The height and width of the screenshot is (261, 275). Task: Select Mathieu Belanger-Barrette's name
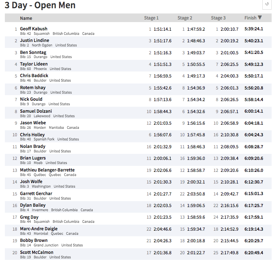click(47, 170)
